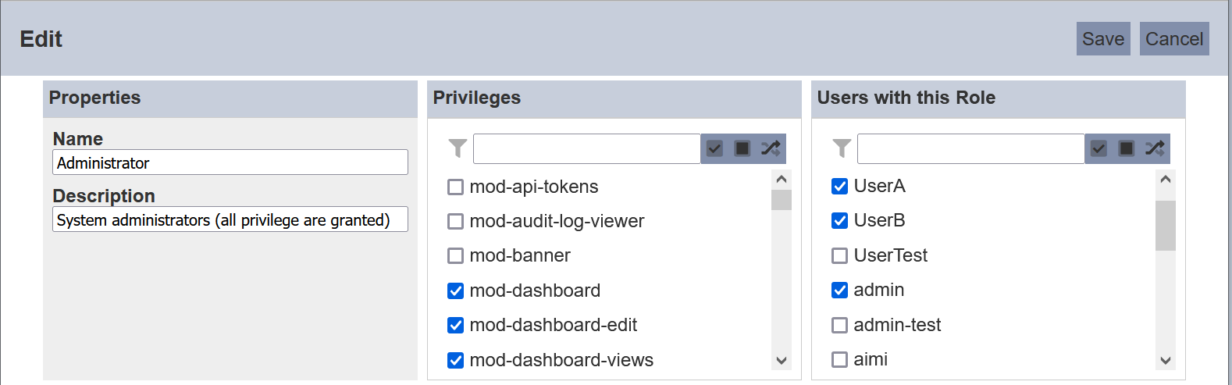Focus the Privileges filter text box

pyautogui.click(x=586, y=148)
